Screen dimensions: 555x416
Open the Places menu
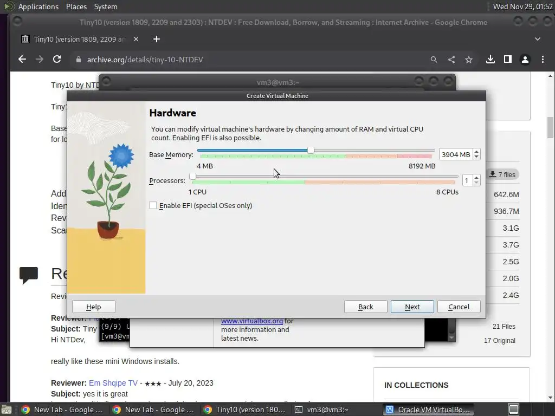click(76, 6)
